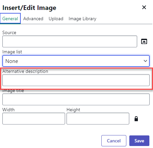This screenshot has height=148, width=153.
Task: Close the Insert/Edit Image dialog
Action: tap(144, 7)
